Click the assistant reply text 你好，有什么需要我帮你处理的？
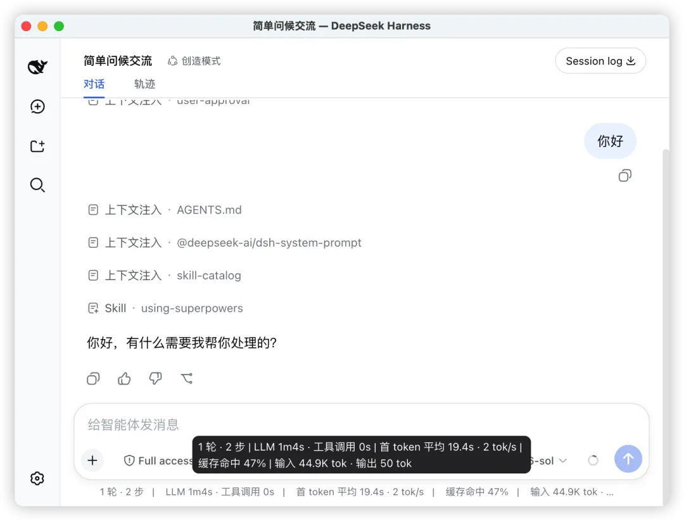The width and height of the screenshot is (684, 521). (x=182, y=343)
